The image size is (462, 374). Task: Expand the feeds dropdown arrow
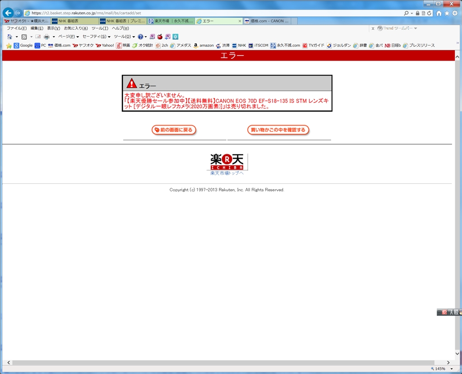tap(31, 37)
